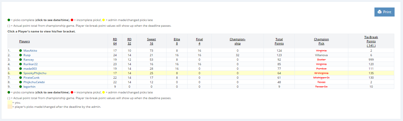403x121 pixels.
Task: Click the Print button
Action: (384, 12)
